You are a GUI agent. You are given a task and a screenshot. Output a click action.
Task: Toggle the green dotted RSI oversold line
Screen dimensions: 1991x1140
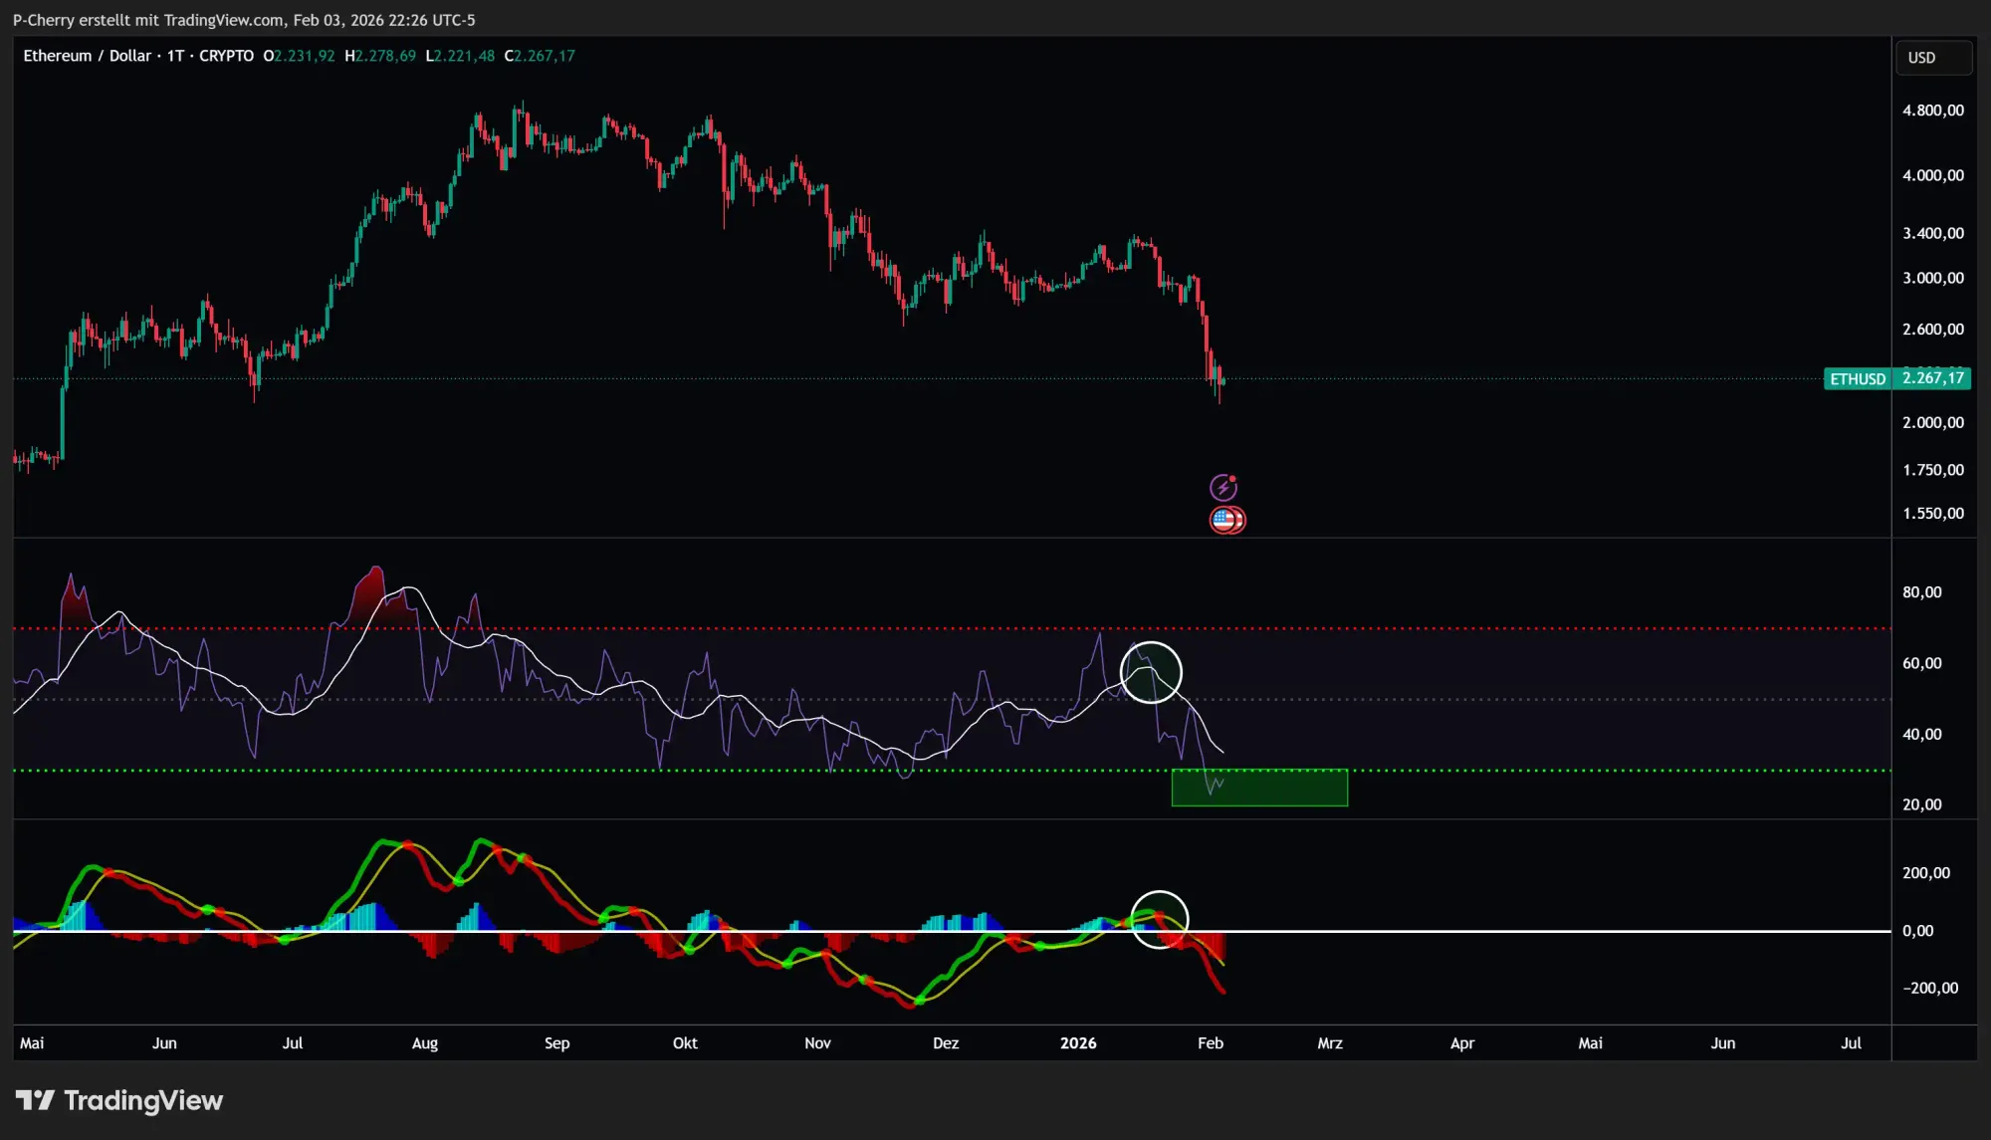[x=697, y=770]
